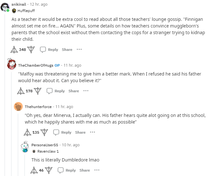The height and width of the screenshot is (176, 221).
Task: Upvote TheChamberOfHugs' Malfoy comment
Action: click(21, 91)
